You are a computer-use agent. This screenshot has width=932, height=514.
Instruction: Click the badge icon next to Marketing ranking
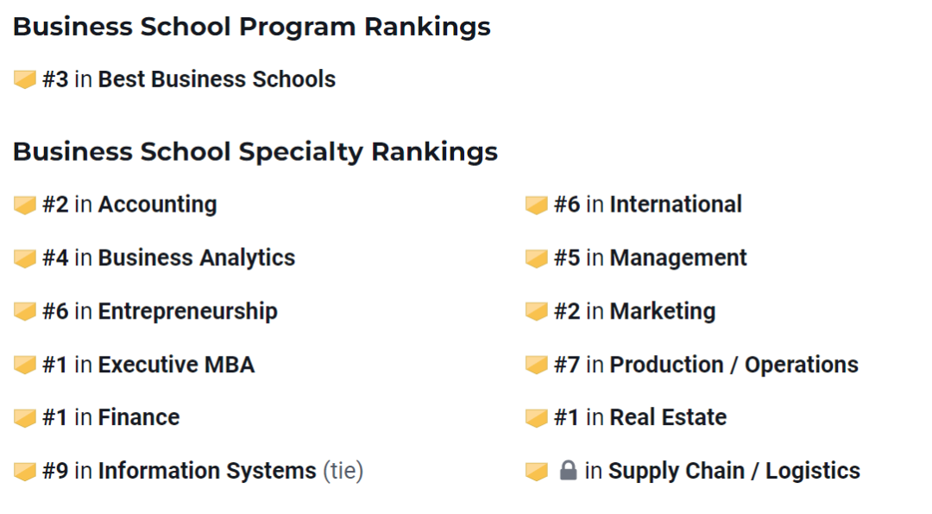coord(536,312)
